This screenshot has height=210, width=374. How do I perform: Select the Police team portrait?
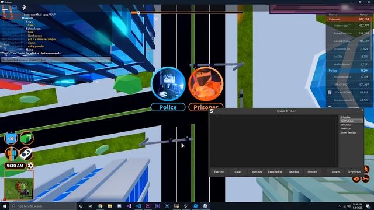(168, 84)
